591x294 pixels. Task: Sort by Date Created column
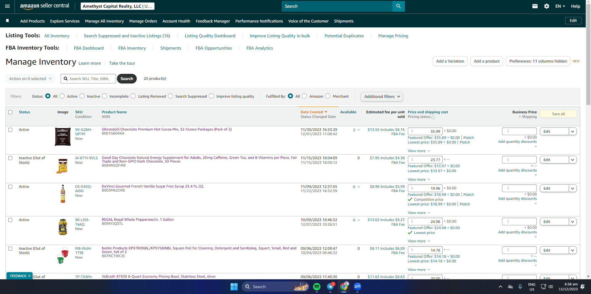[314, 112]
